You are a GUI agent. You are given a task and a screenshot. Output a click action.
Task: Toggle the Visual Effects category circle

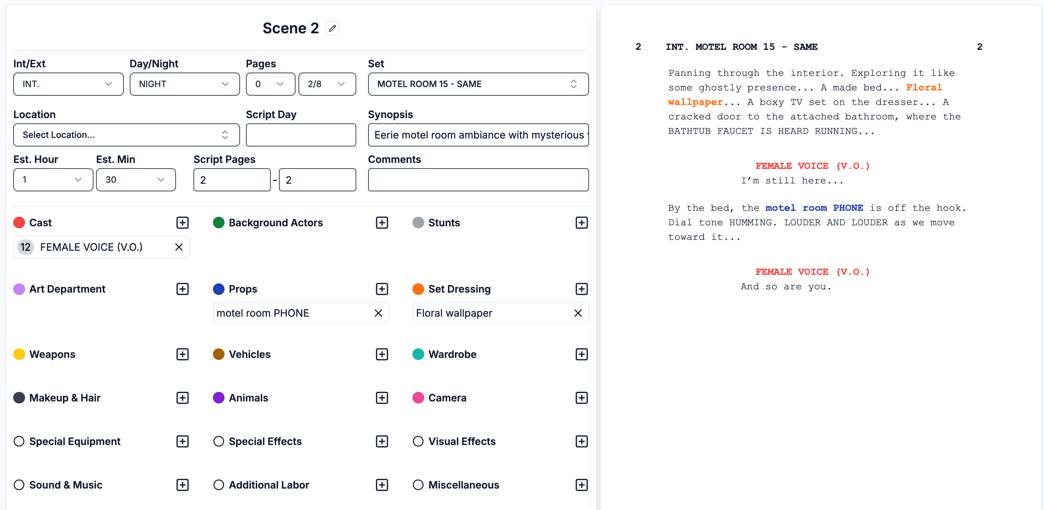[x=418, y=441]
